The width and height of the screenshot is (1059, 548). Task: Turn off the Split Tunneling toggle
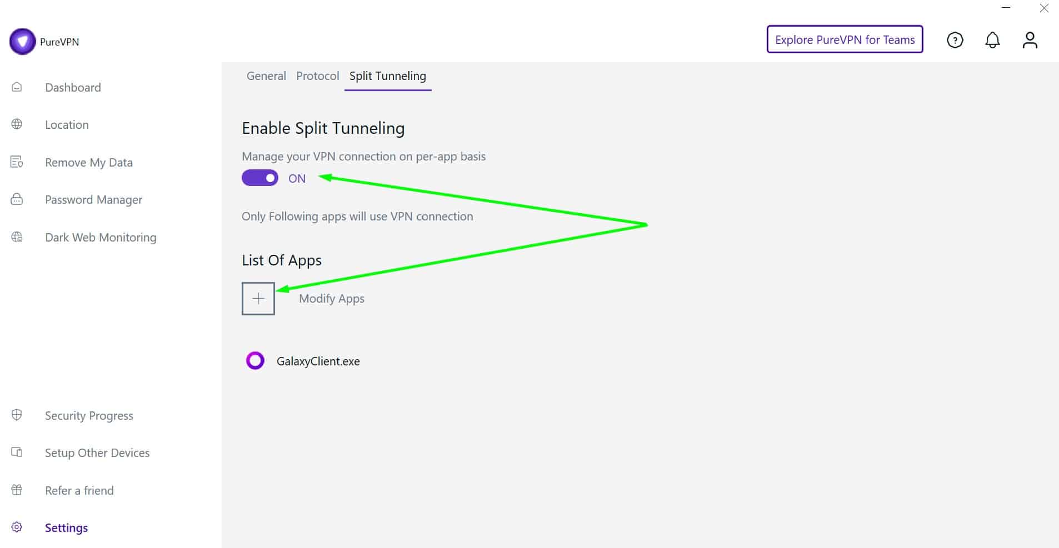260,178
